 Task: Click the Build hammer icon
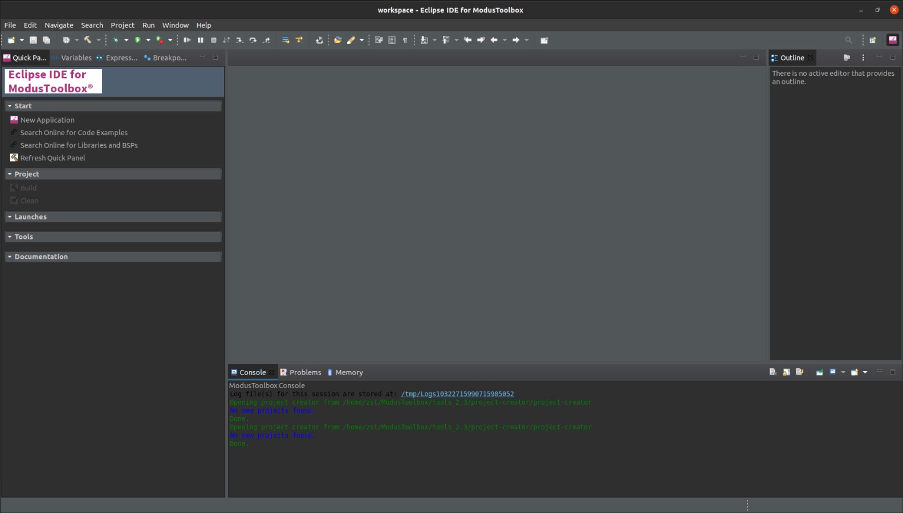click(x=88, y=40)
